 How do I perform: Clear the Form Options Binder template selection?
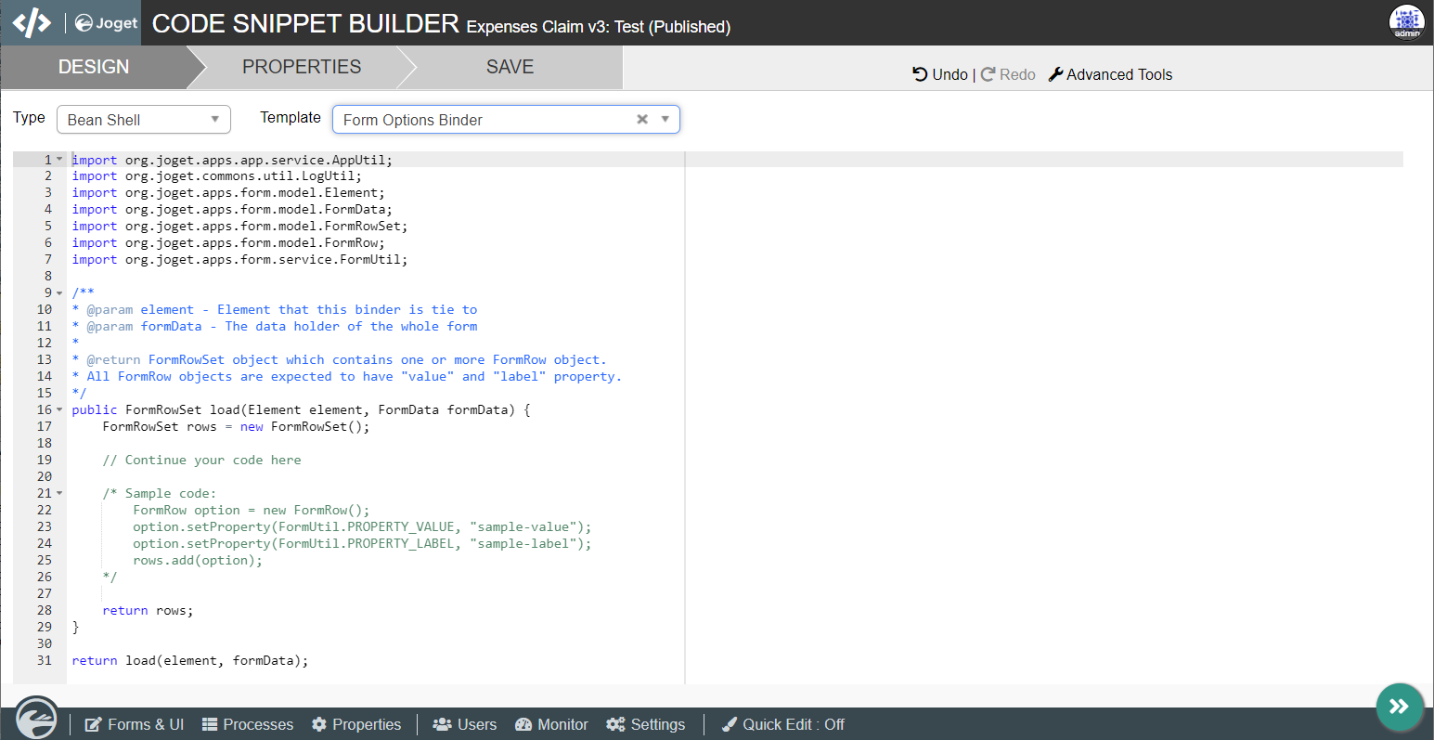pos(641,120)
